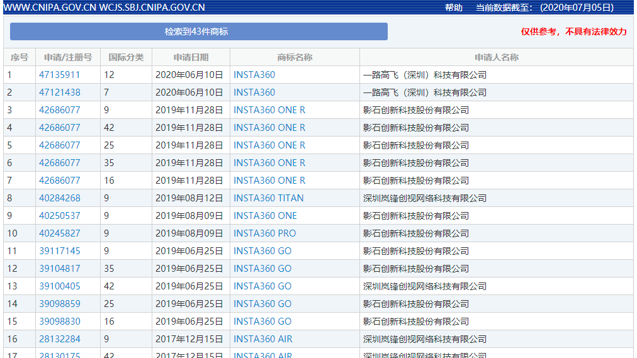
Task: Click the 序号 column header
Action: point(20,57)
